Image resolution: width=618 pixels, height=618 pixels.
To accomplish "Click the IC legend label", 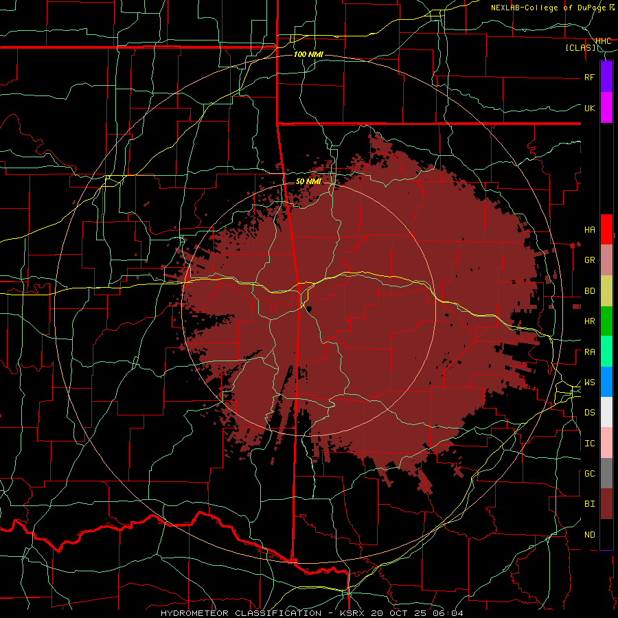I will click(590, 444).
